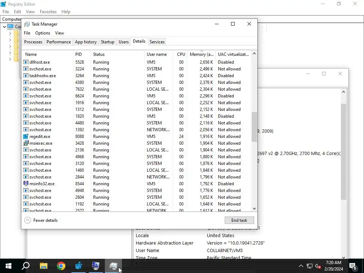This screenshot has height=273, width=364.
Task: Click the End task button
Action: coord(239,220)
